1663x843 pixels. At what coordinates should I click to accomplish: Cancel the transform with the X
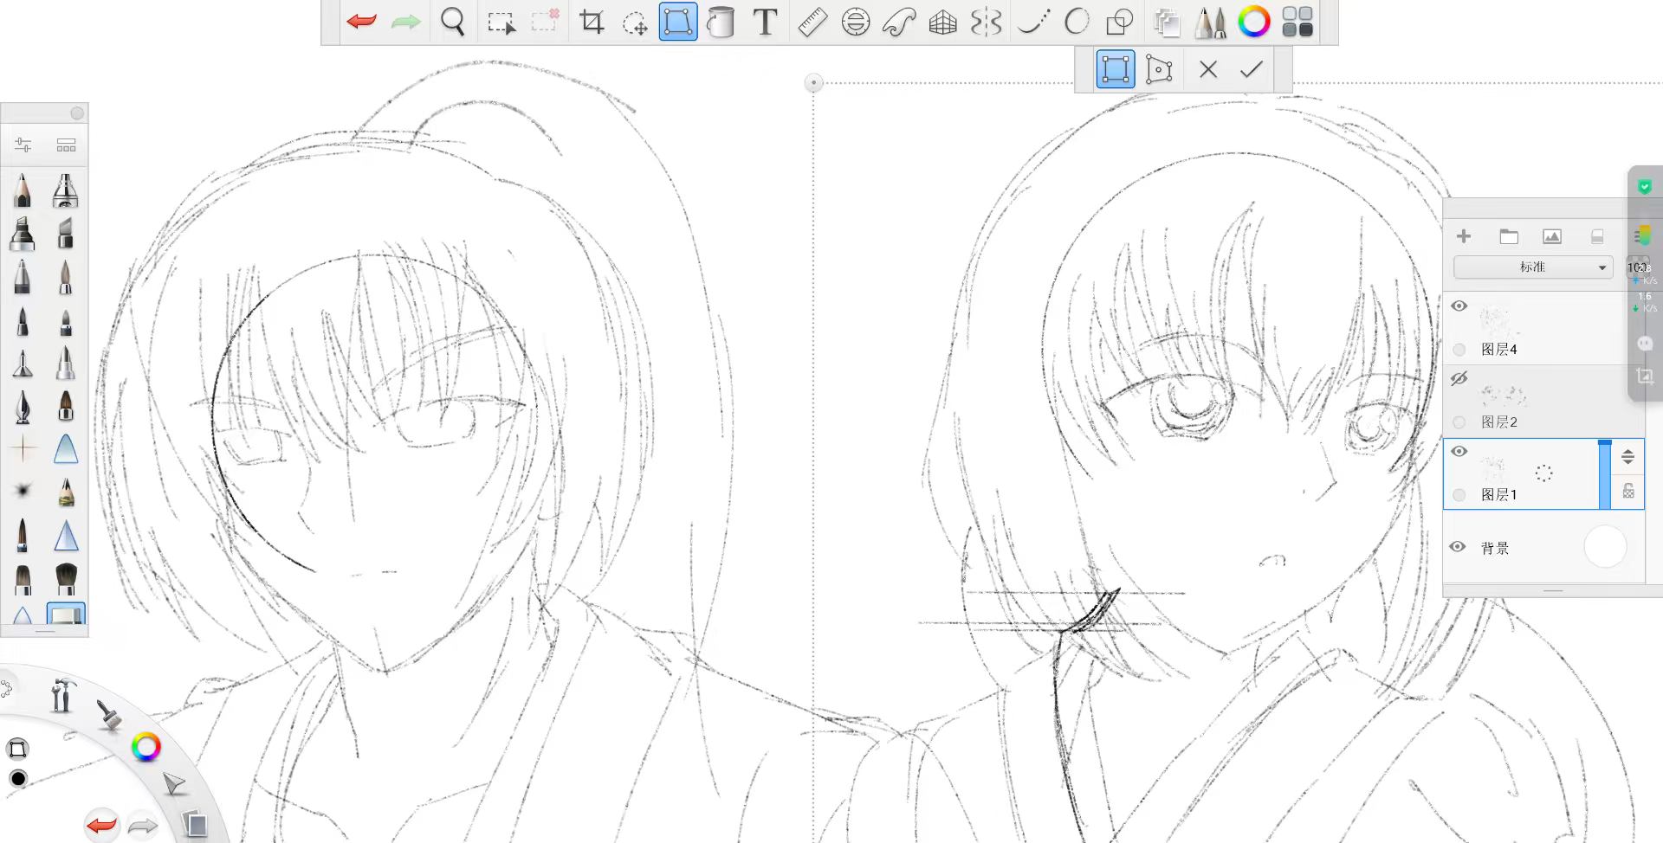(1208, 69)
